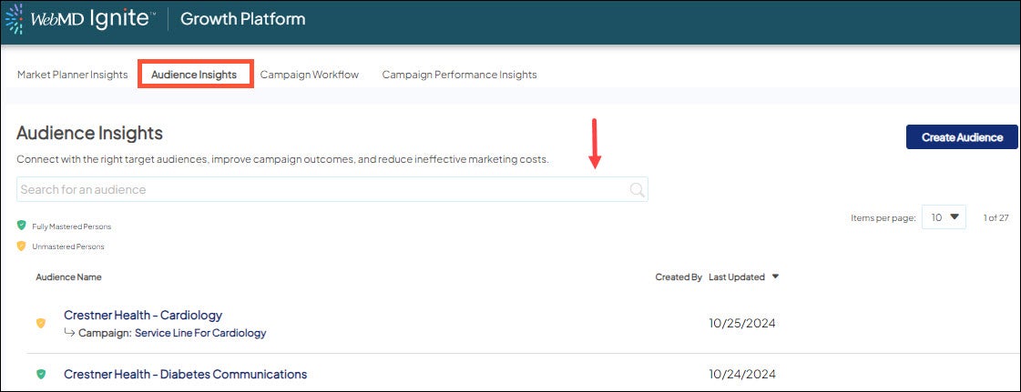Open Crestner Health - Cardiology audience
Screen dimensions: 1021x392
143,316
